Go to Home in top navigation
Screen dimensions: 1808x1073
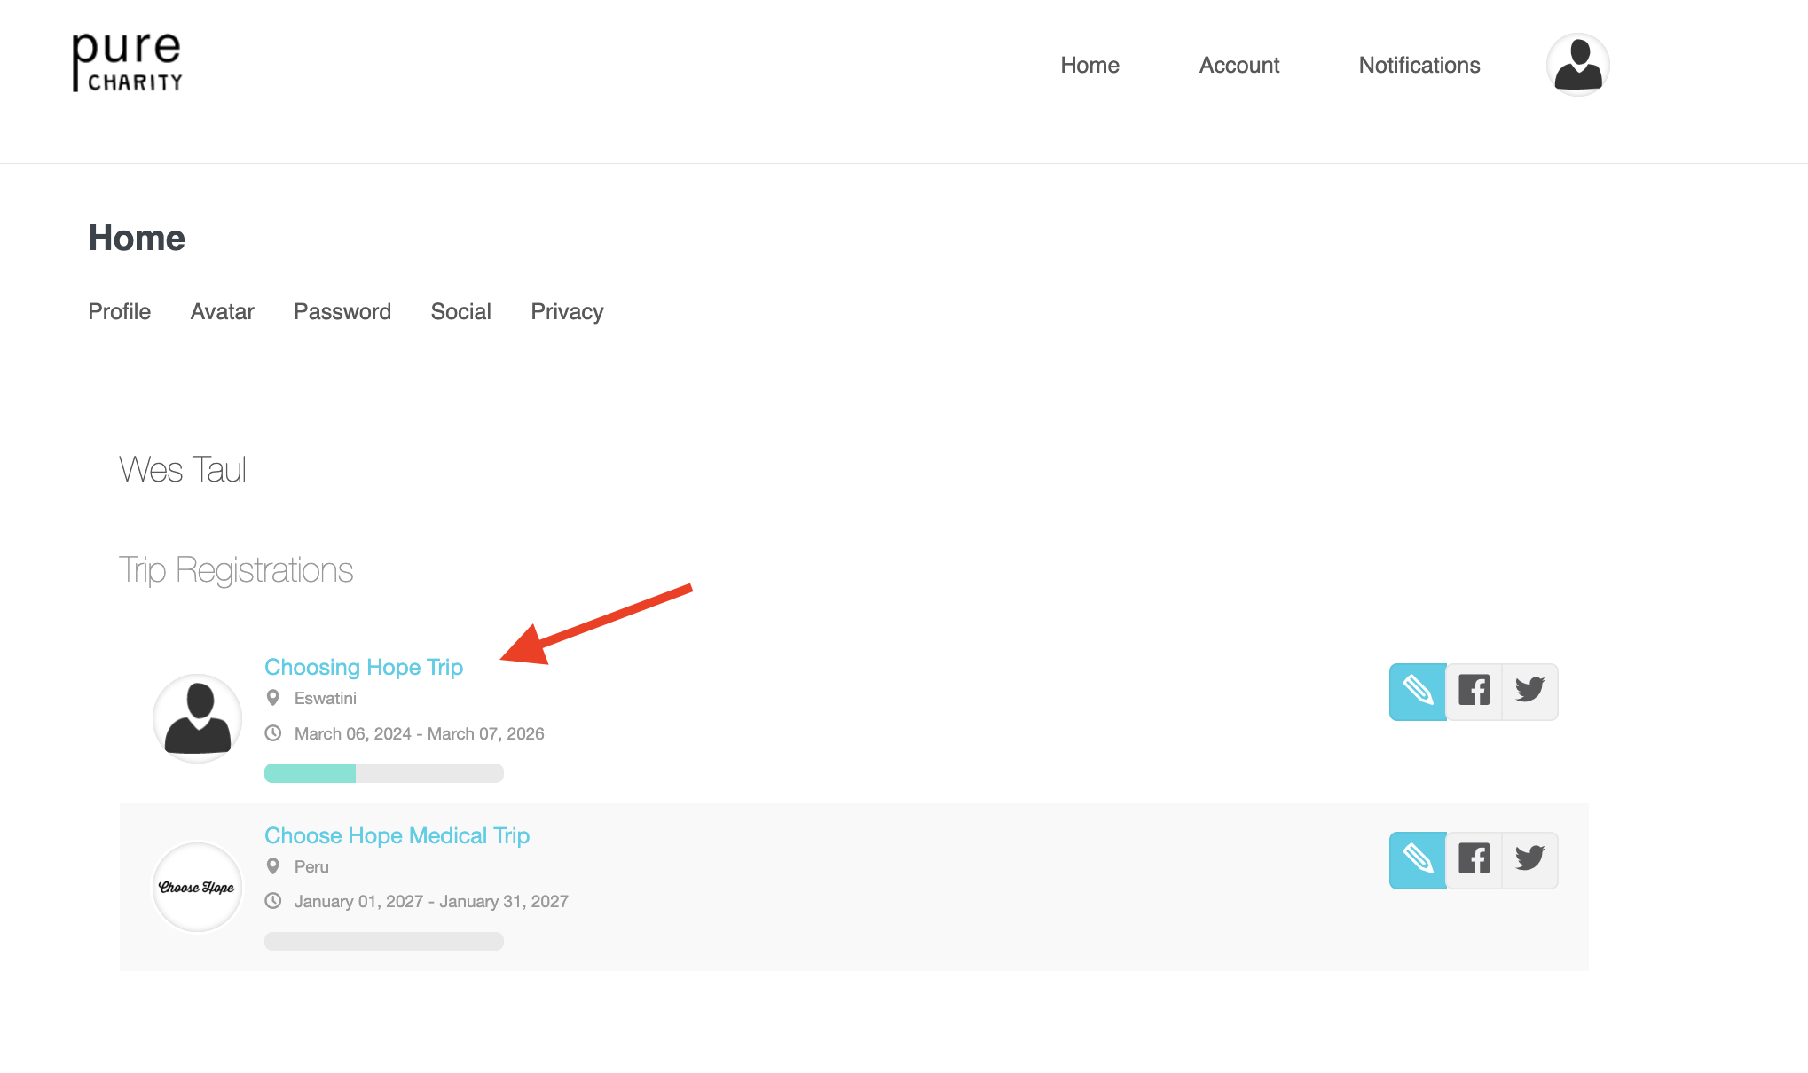pos(1089,65)
